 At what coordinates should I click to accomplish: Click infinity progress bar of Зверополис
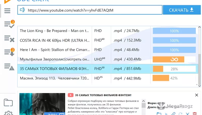coord(174,59)
